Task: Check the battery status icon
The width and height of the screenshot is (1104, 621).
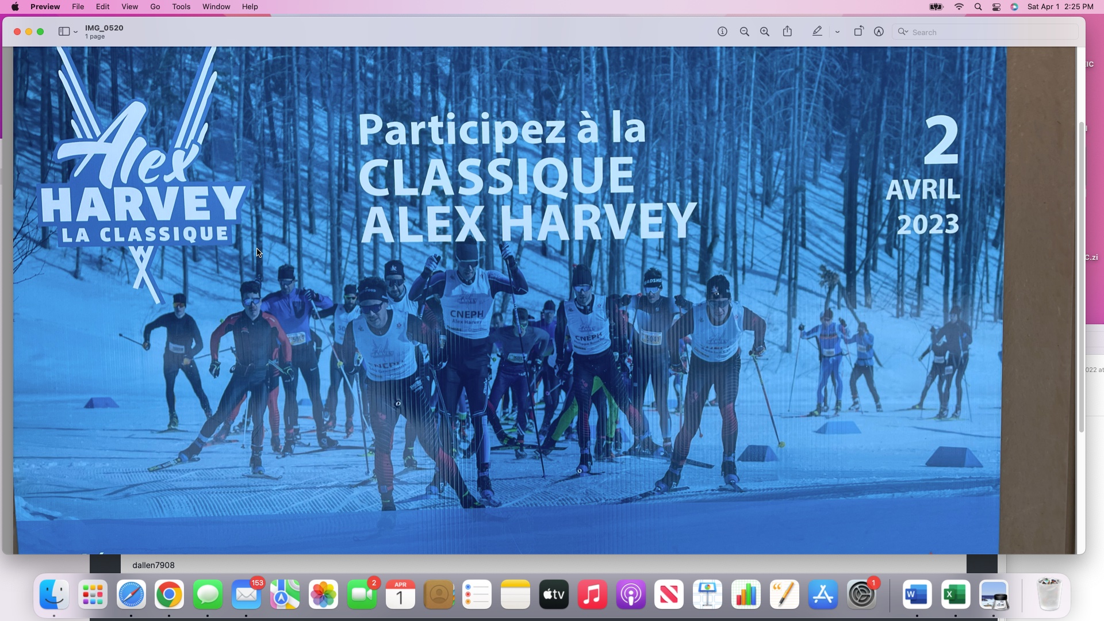Action: [x=936, y=7]
